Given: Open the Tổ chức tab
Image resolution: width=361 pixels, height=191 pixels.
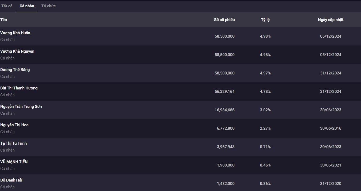Looking at the screenshot, I should tap(49, 6).
